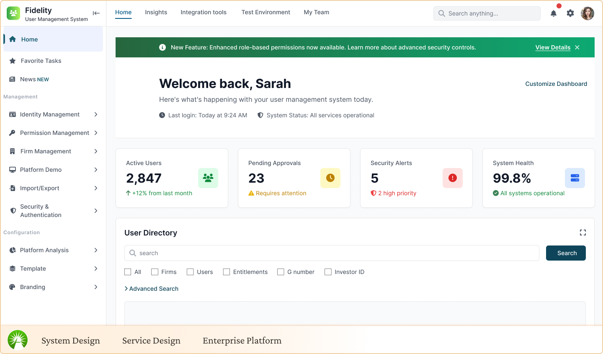Focus the User Directory search field
The image size is (603, 354).
(332, 253)
